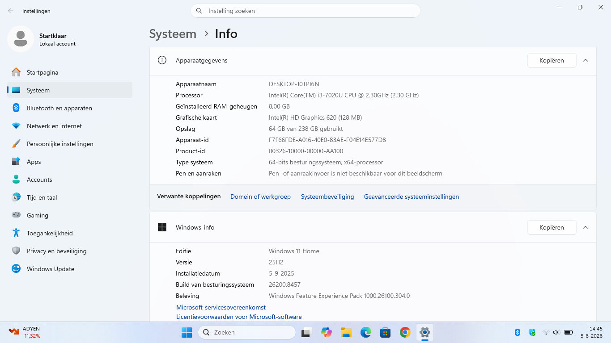Click the magnifier icon in settings search
This screenshot has height=343, width=611.
click(x=199, y=11)
